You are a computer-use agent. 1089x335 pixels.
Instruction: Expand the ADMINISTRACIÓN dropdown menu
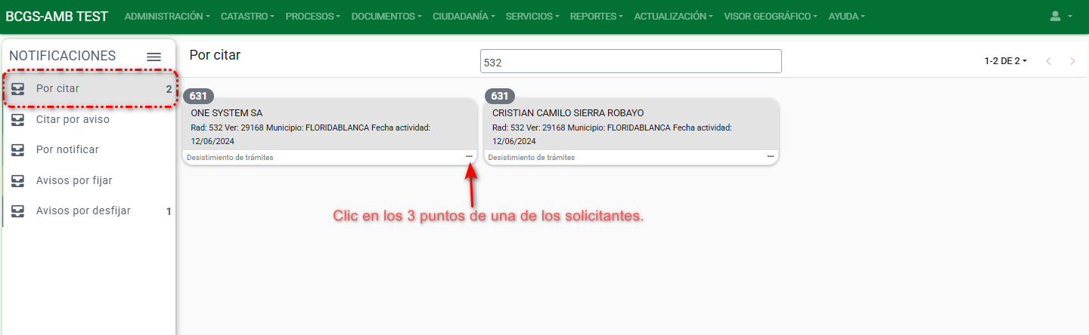[x=166, y=16]
